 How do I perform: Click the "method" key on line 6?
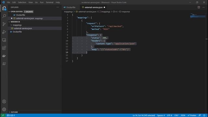[95, 29]
